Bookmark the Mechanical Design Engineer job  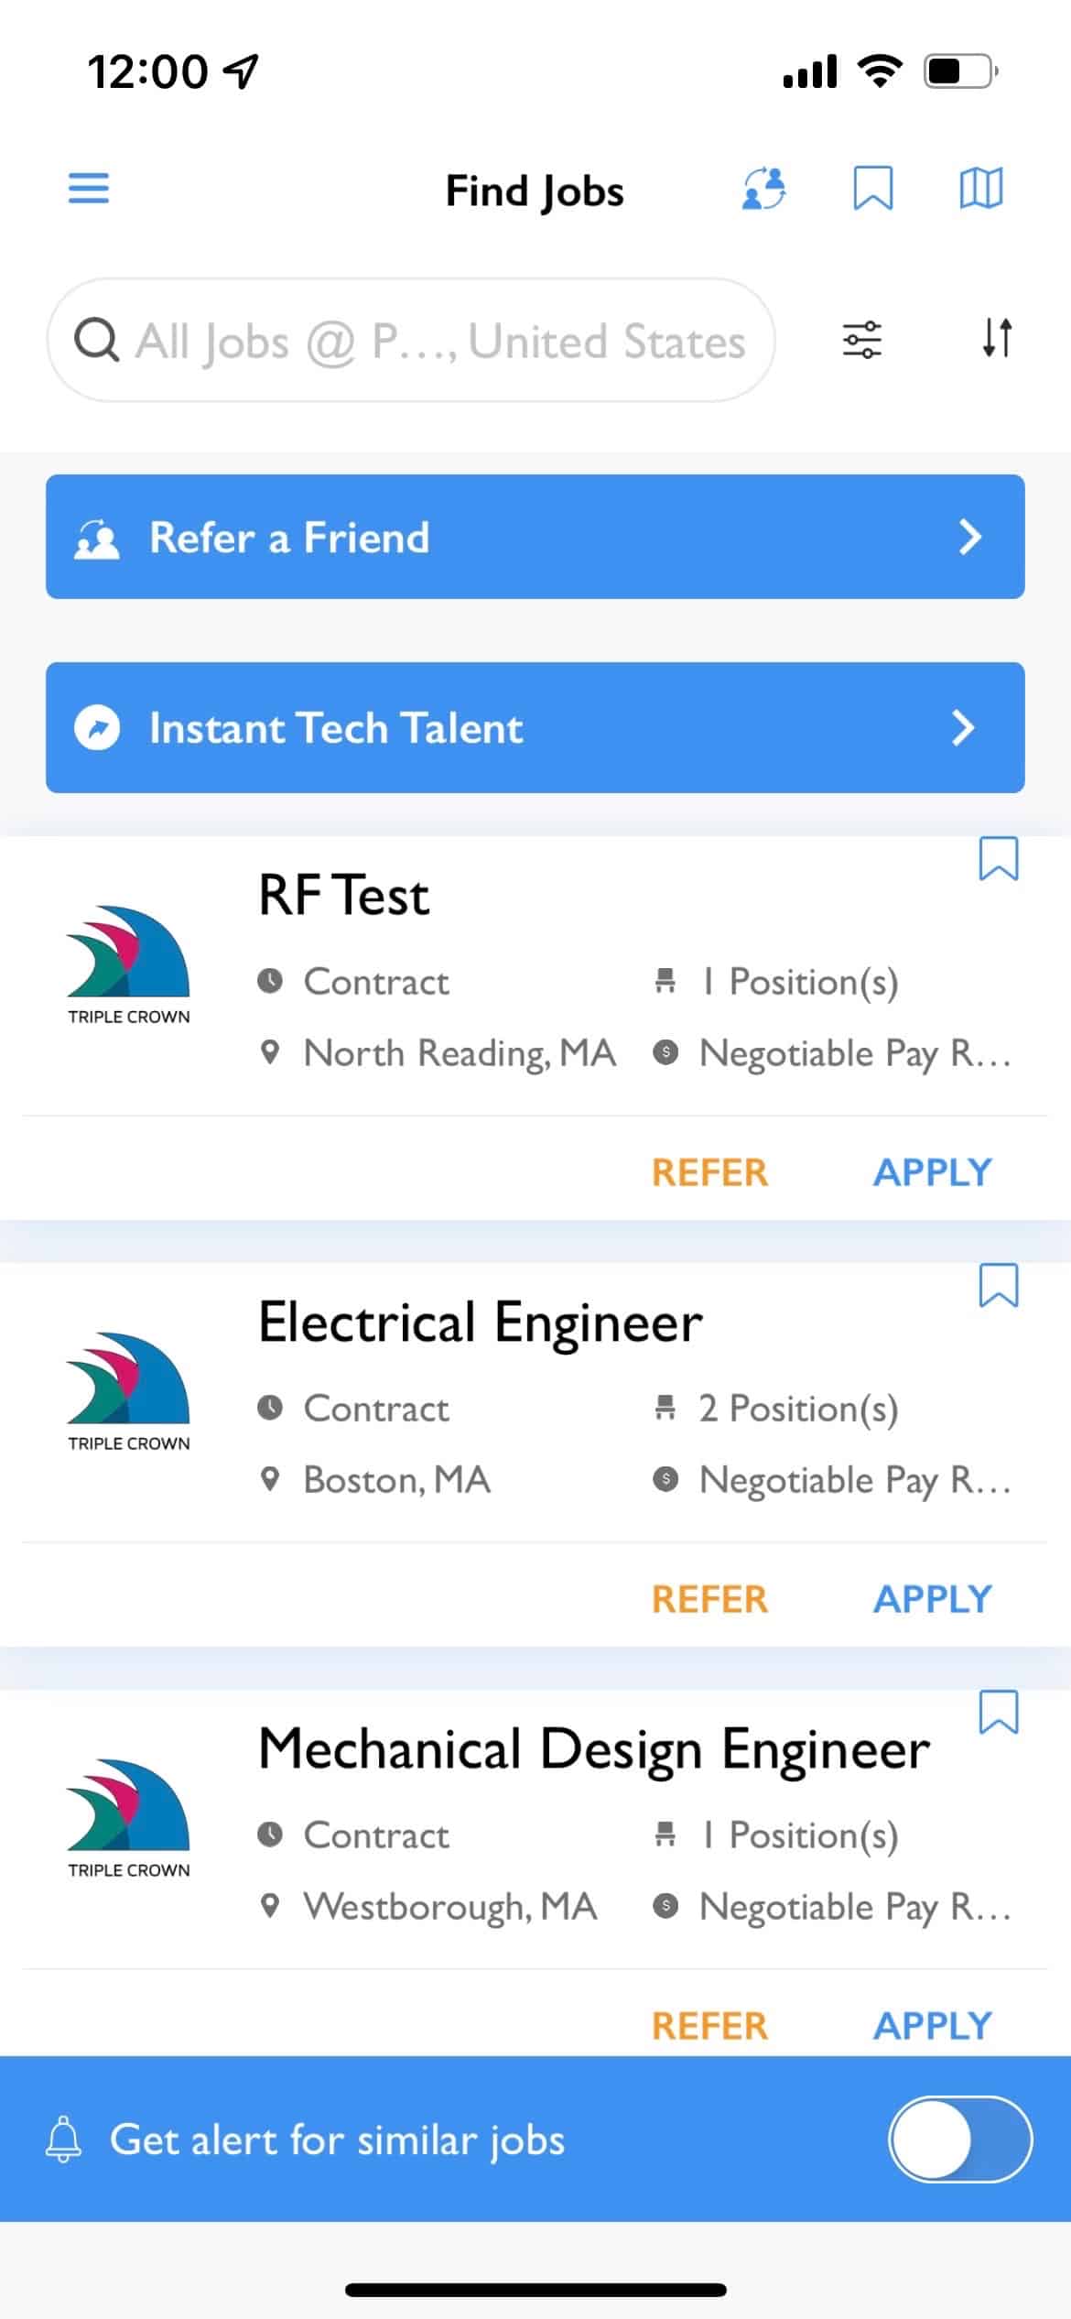[998, 1712]
